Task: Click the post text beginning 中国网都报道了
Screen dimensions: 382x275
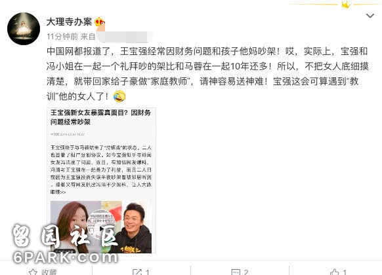Action: pyautogui.click(x=207, y=73)
